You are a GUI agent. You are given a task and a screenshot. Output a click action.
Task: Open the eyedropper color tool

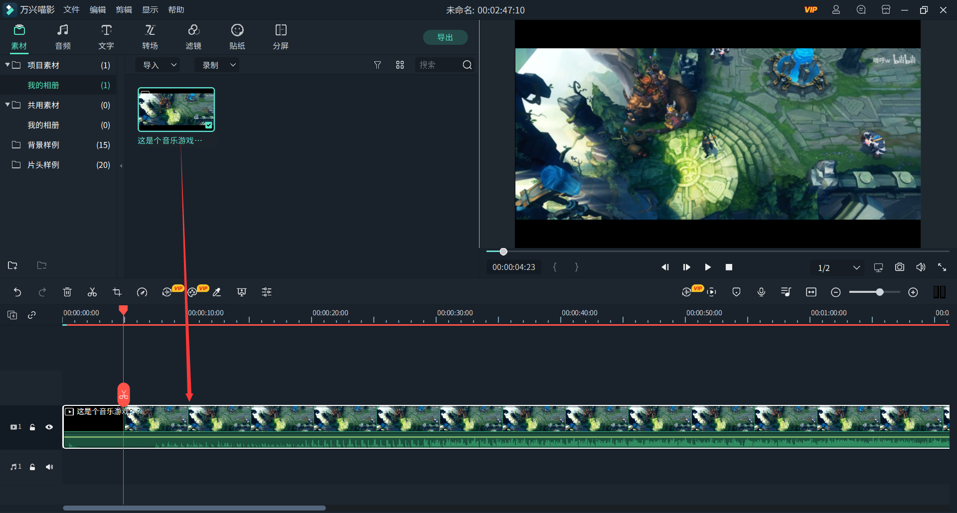[x=217, y=292]
